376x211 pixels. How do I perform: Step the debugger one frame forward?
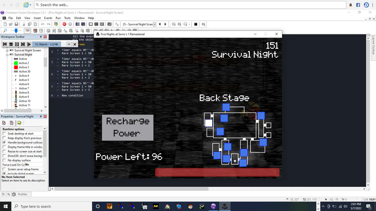click(x=23, y=44)
